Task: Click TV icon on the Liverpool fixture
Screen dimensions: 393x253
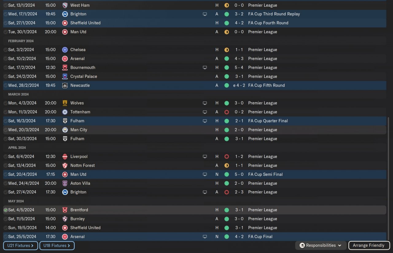Action: (205, 156)
